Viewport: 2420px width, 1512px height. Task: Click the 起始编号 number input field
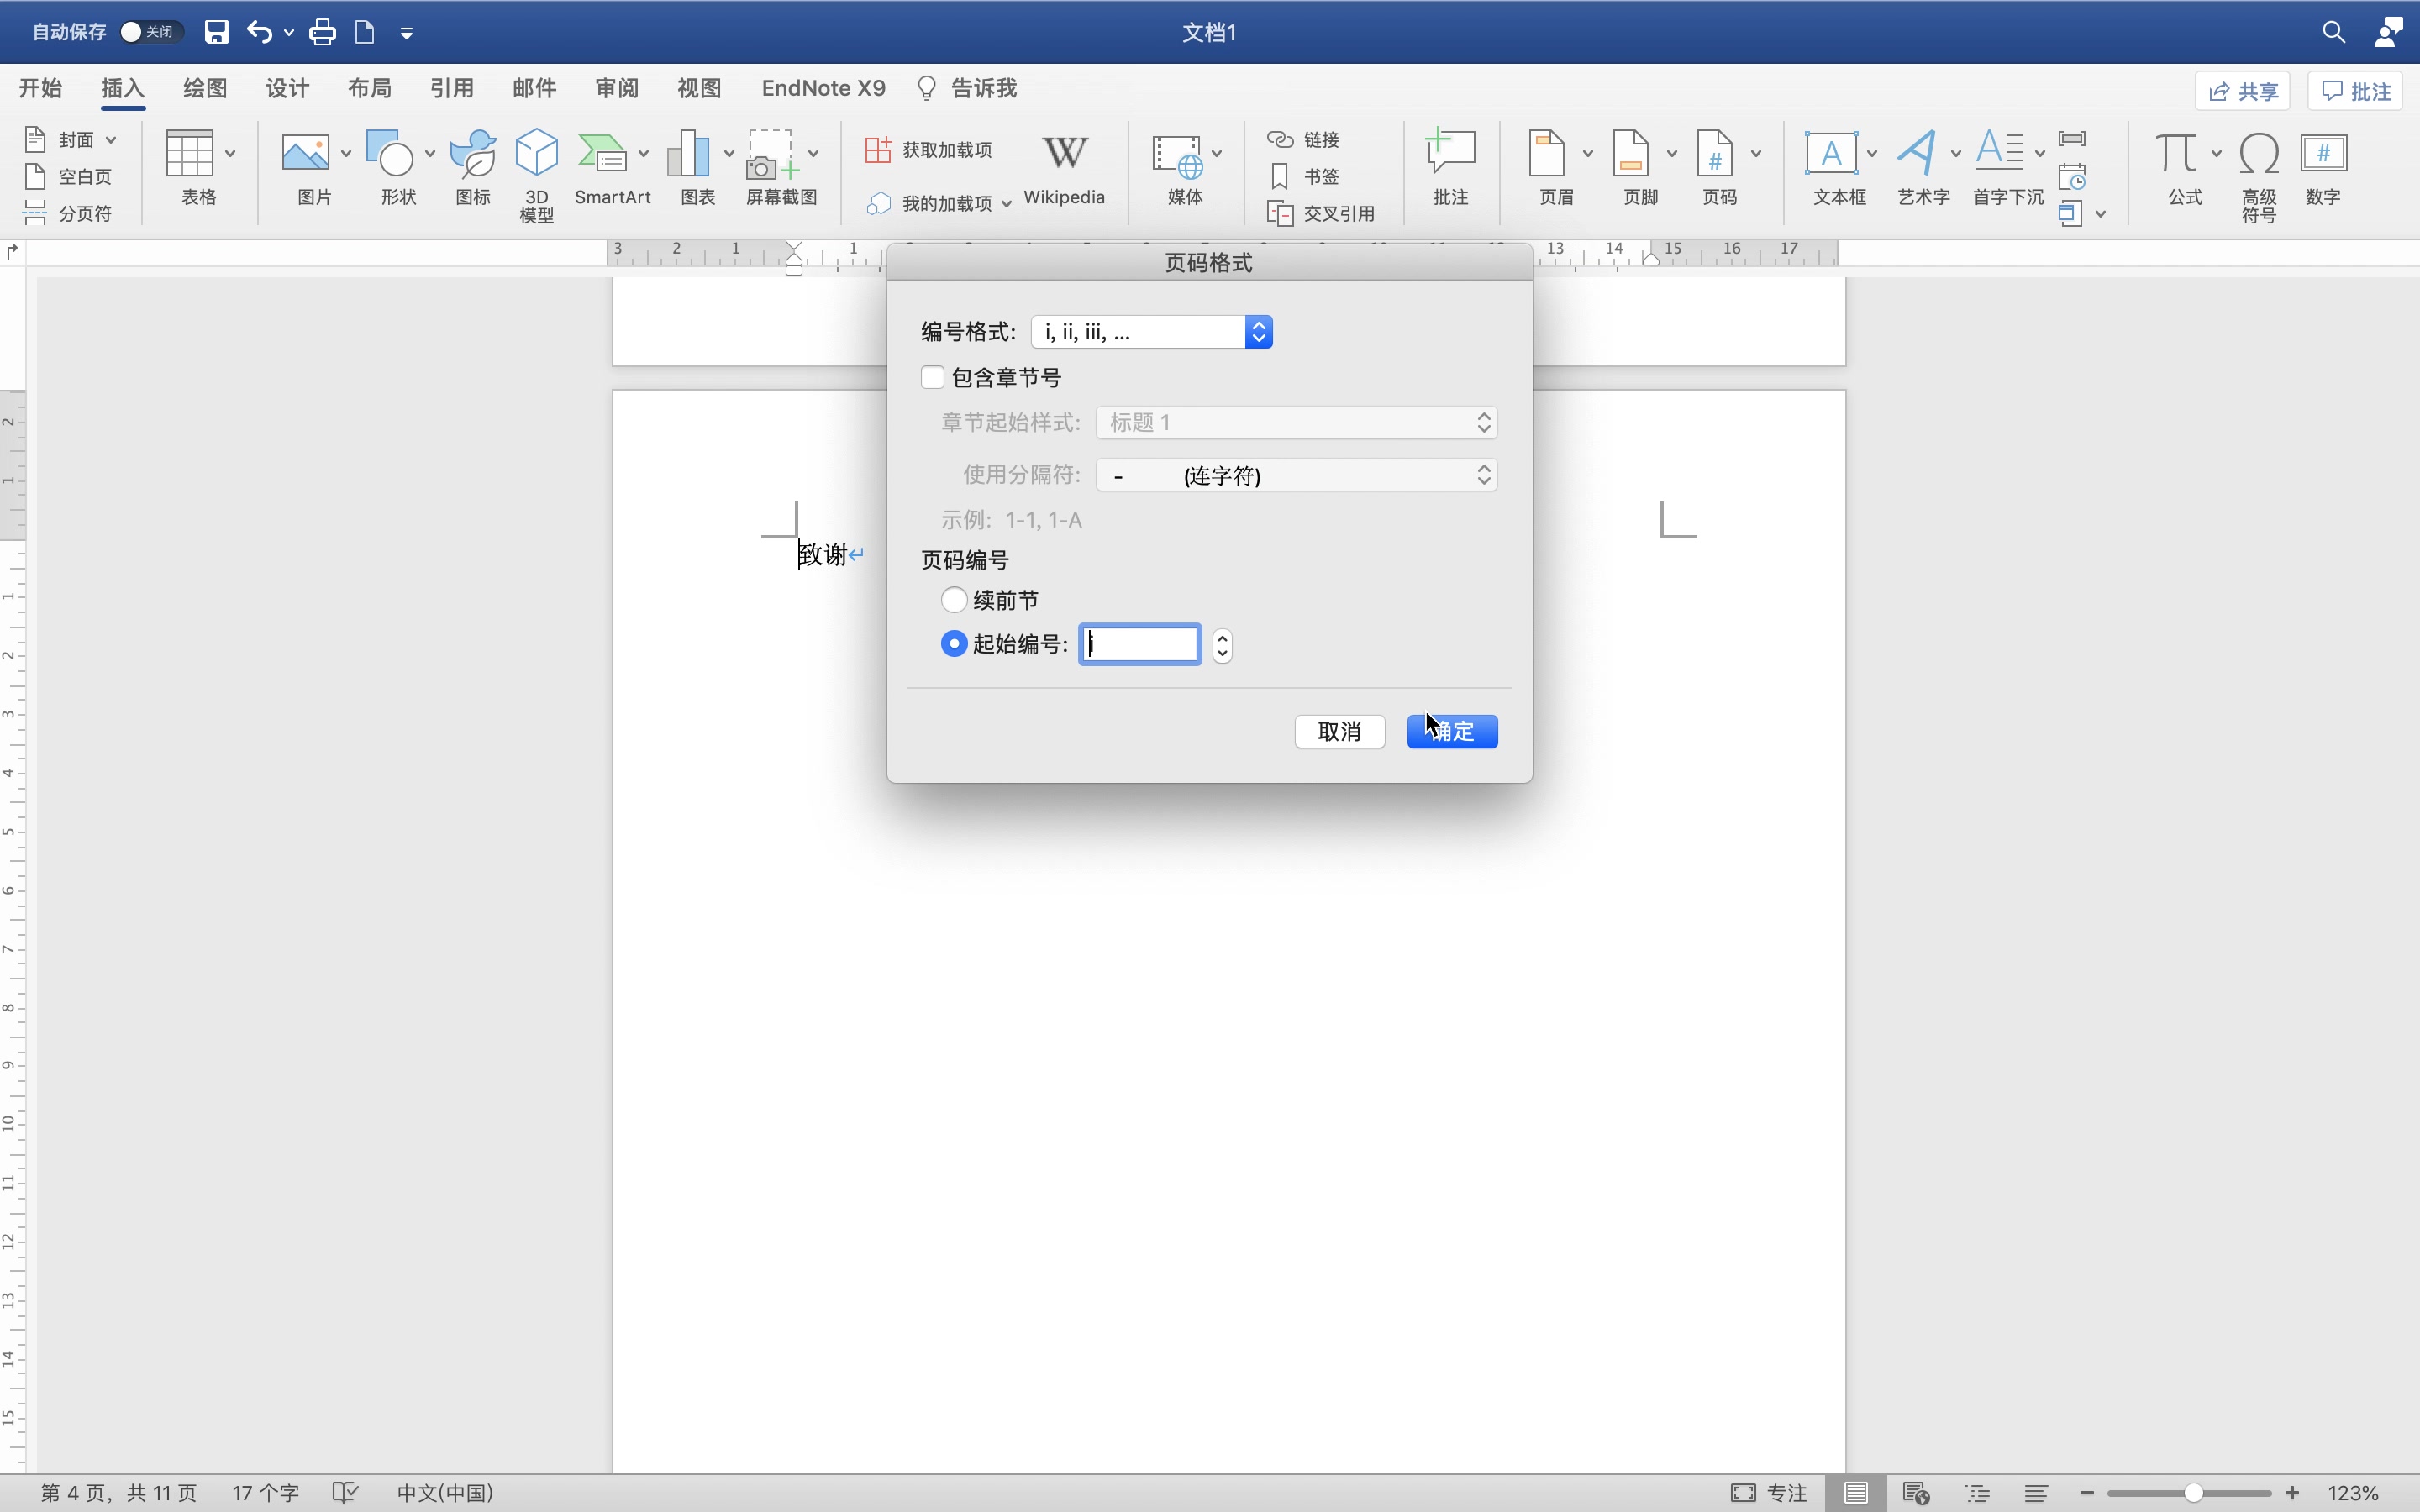coord(1139,643)
